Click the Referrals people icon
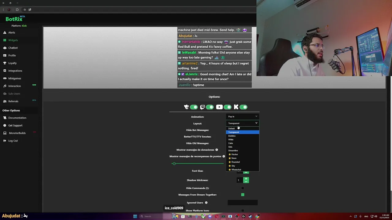The width and height of the screenshot is (392, 220). (5, 101)
